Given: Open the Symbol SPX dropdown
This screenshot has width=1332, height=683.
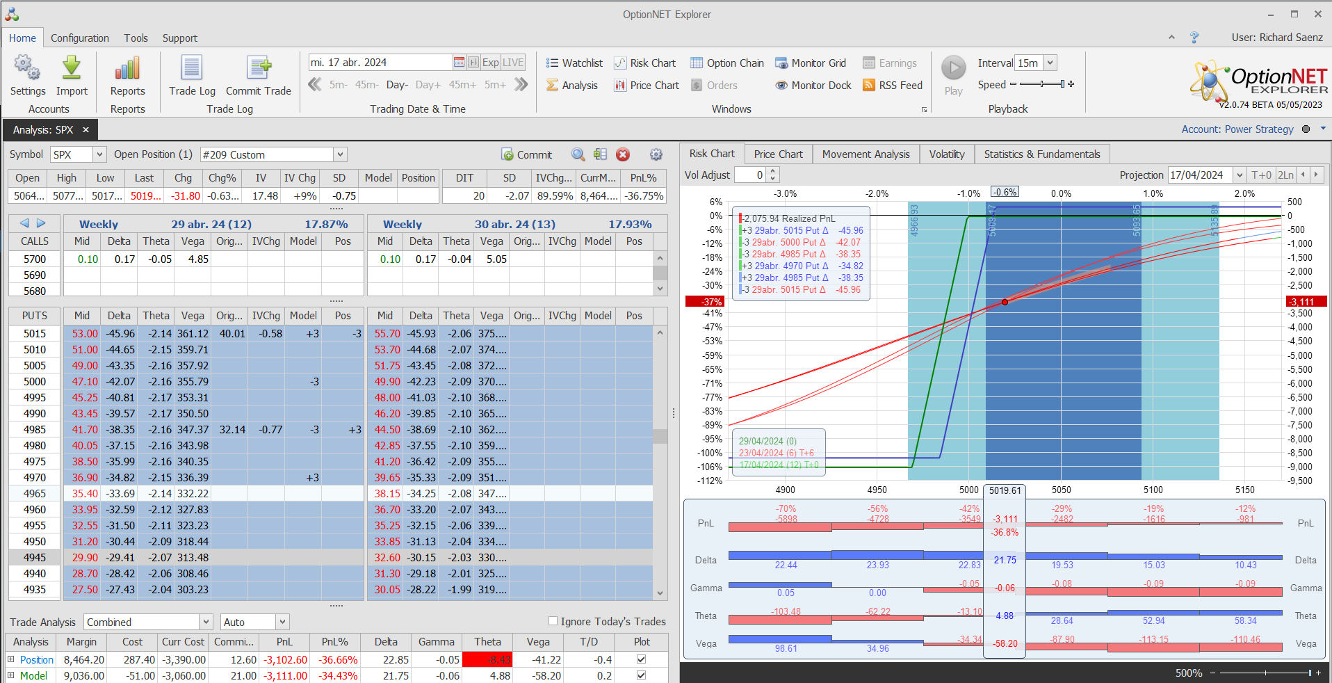Looking at the screenshot, I should 99,154.
